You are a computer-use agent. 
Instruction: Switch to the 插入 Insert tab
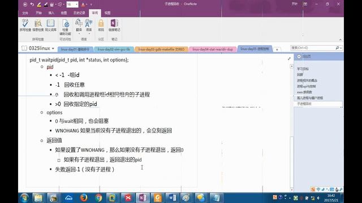[x=51, y=13]
